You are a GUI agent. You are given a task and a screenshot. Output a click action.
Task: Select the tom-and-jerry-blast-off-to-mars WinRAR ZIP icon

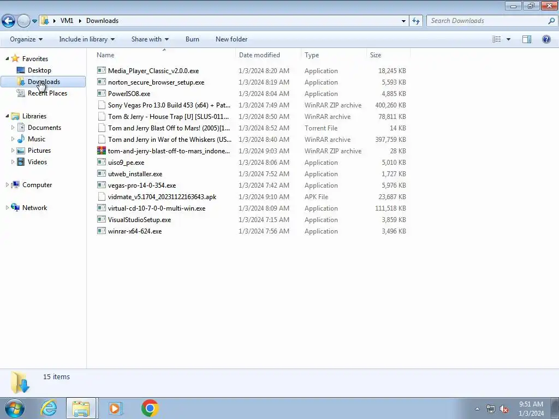coord(102,151)
